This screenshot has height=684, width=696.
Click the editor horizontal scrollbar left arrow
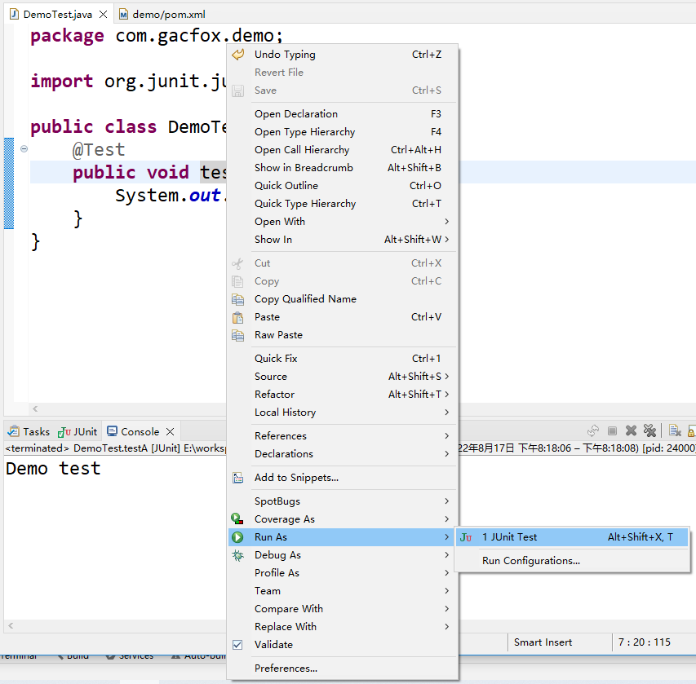tap(35, 409)
